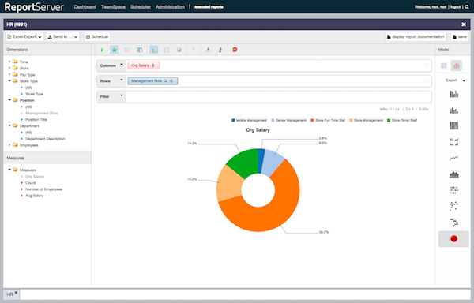
Task: Go to the Scheduler menu
Action: coord(141,7)
